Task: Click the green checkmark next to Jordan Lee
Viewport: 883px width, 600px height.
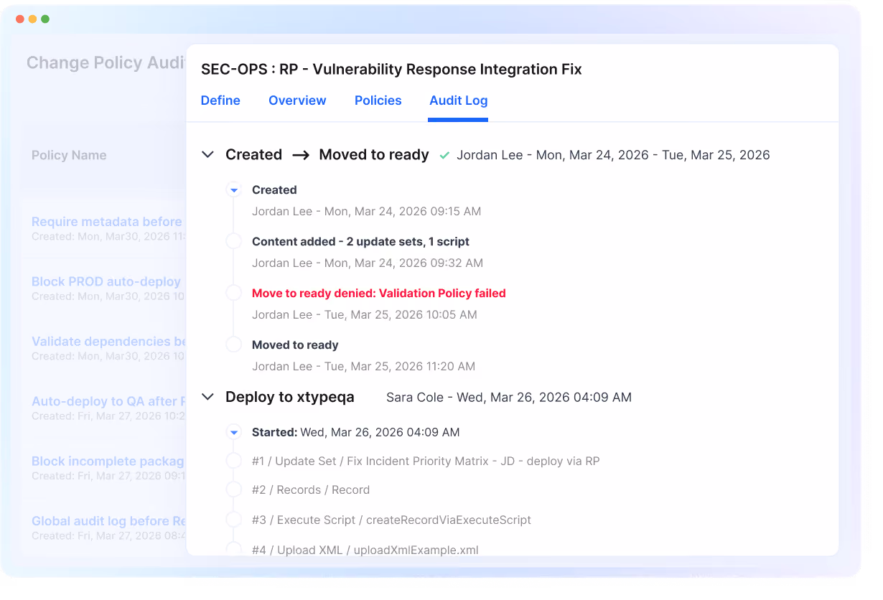Action: [444, 155]
